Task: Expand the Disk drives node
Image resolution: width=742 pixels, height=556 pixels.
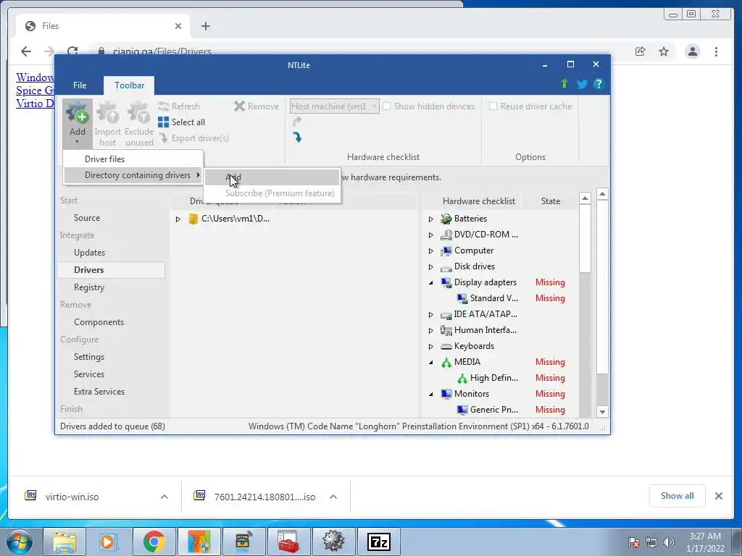Action: [x=430, y=266]
